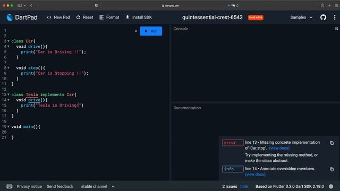Click the Console panel label
The image size is (340, 191).
click(181, 29)
